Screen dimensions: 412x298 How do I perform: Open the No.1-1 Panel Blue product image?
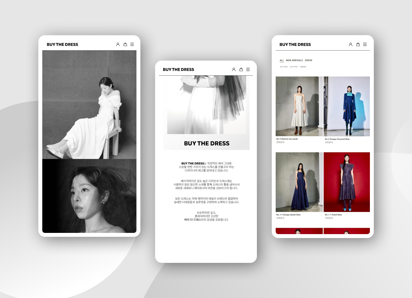(x=347, y=182)
